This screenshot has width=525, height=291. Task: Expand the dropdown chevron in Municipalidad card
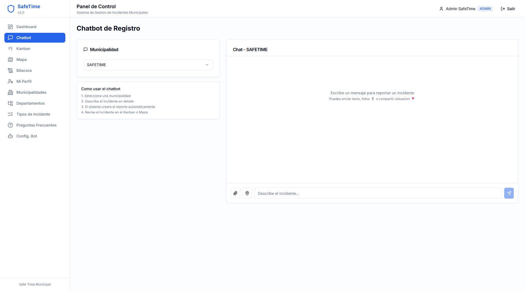coord(207,65)
